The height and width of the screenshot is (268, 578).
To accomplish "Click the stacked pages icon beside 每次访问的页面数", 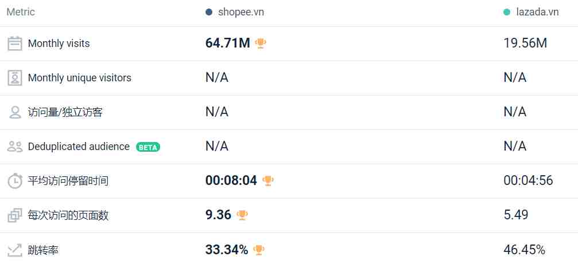I will [15, 215].
